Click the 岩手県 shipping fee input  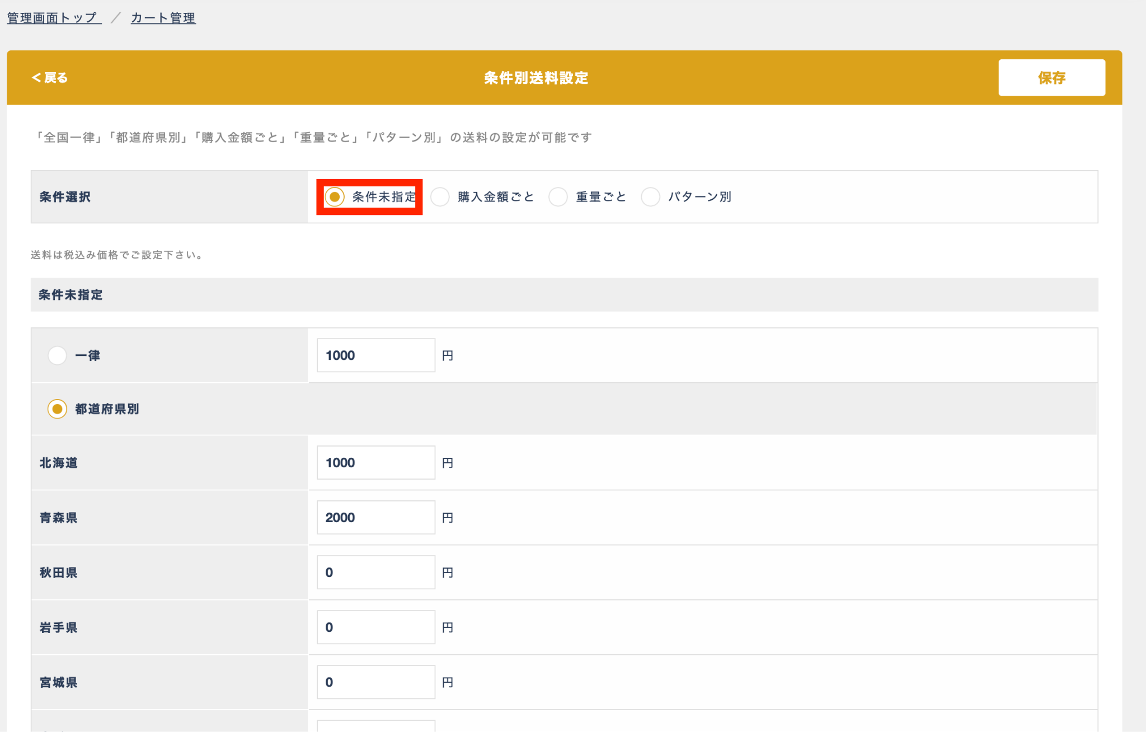pos(375,627)
